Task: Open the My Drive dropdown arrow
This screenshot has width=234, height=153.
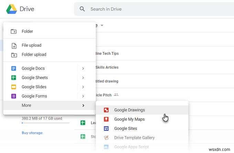Action: (x=102, y=25)
